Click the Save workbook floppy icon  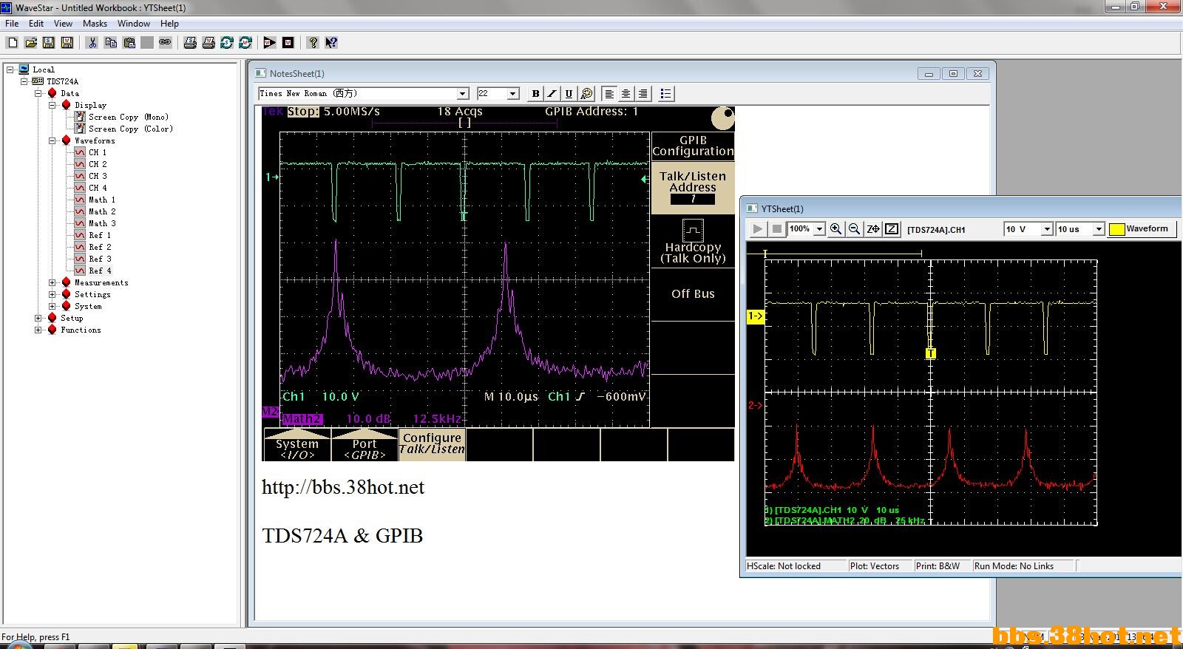pyautogui.click(x=67, y=43)
